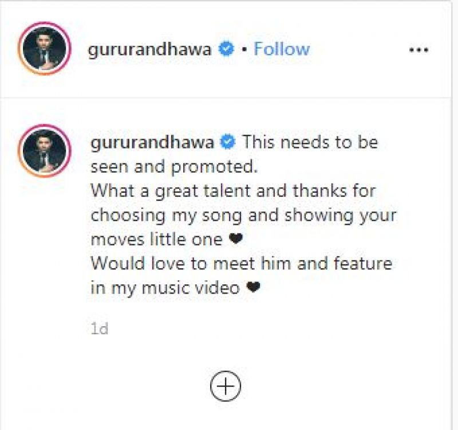Screen dimensions: 458x430
Task: Load more comments with plus circle
Action: click(x=226, y=386)
